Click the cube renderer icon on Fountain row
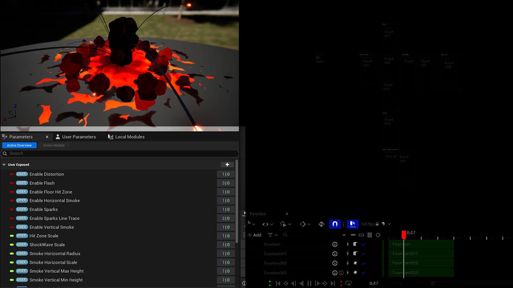513x288 pixels. (x=355, y=244)
